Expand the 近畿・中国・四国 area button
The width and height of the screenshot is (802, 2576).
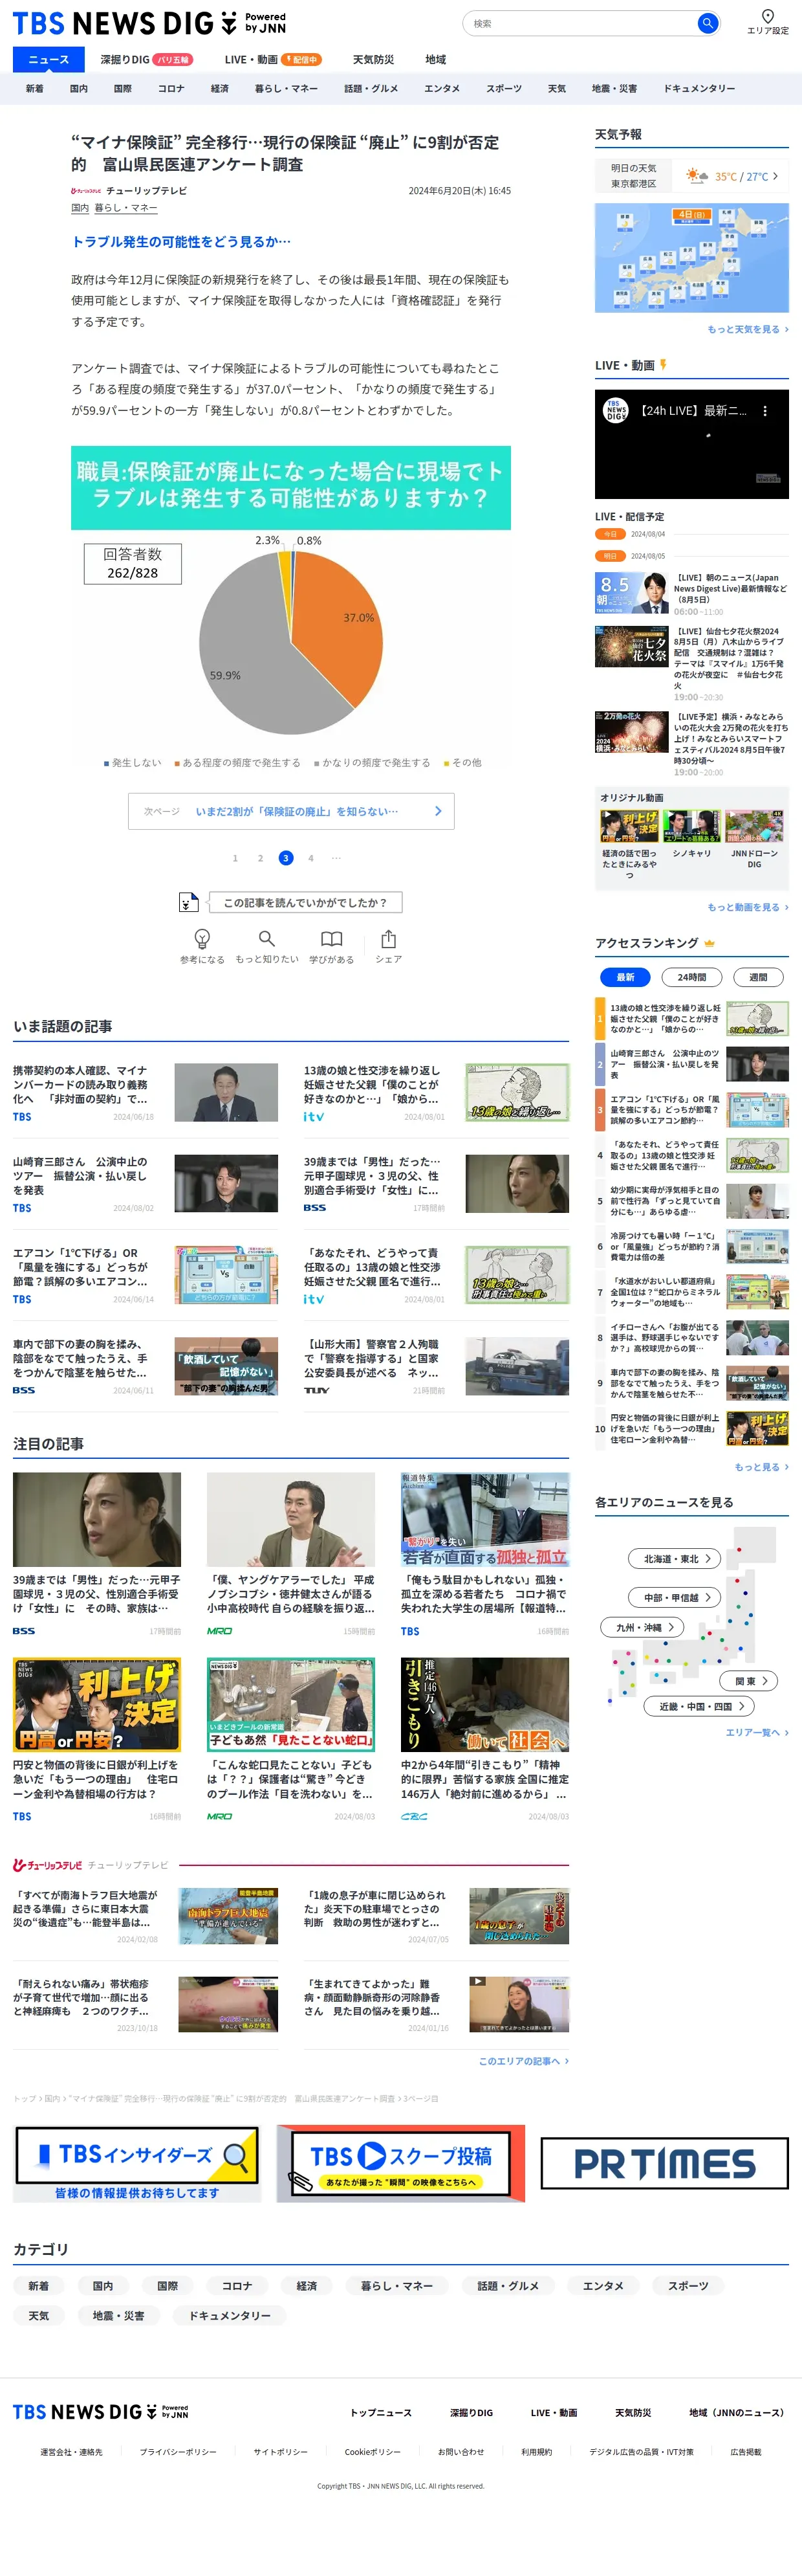tap(700, 1706)
